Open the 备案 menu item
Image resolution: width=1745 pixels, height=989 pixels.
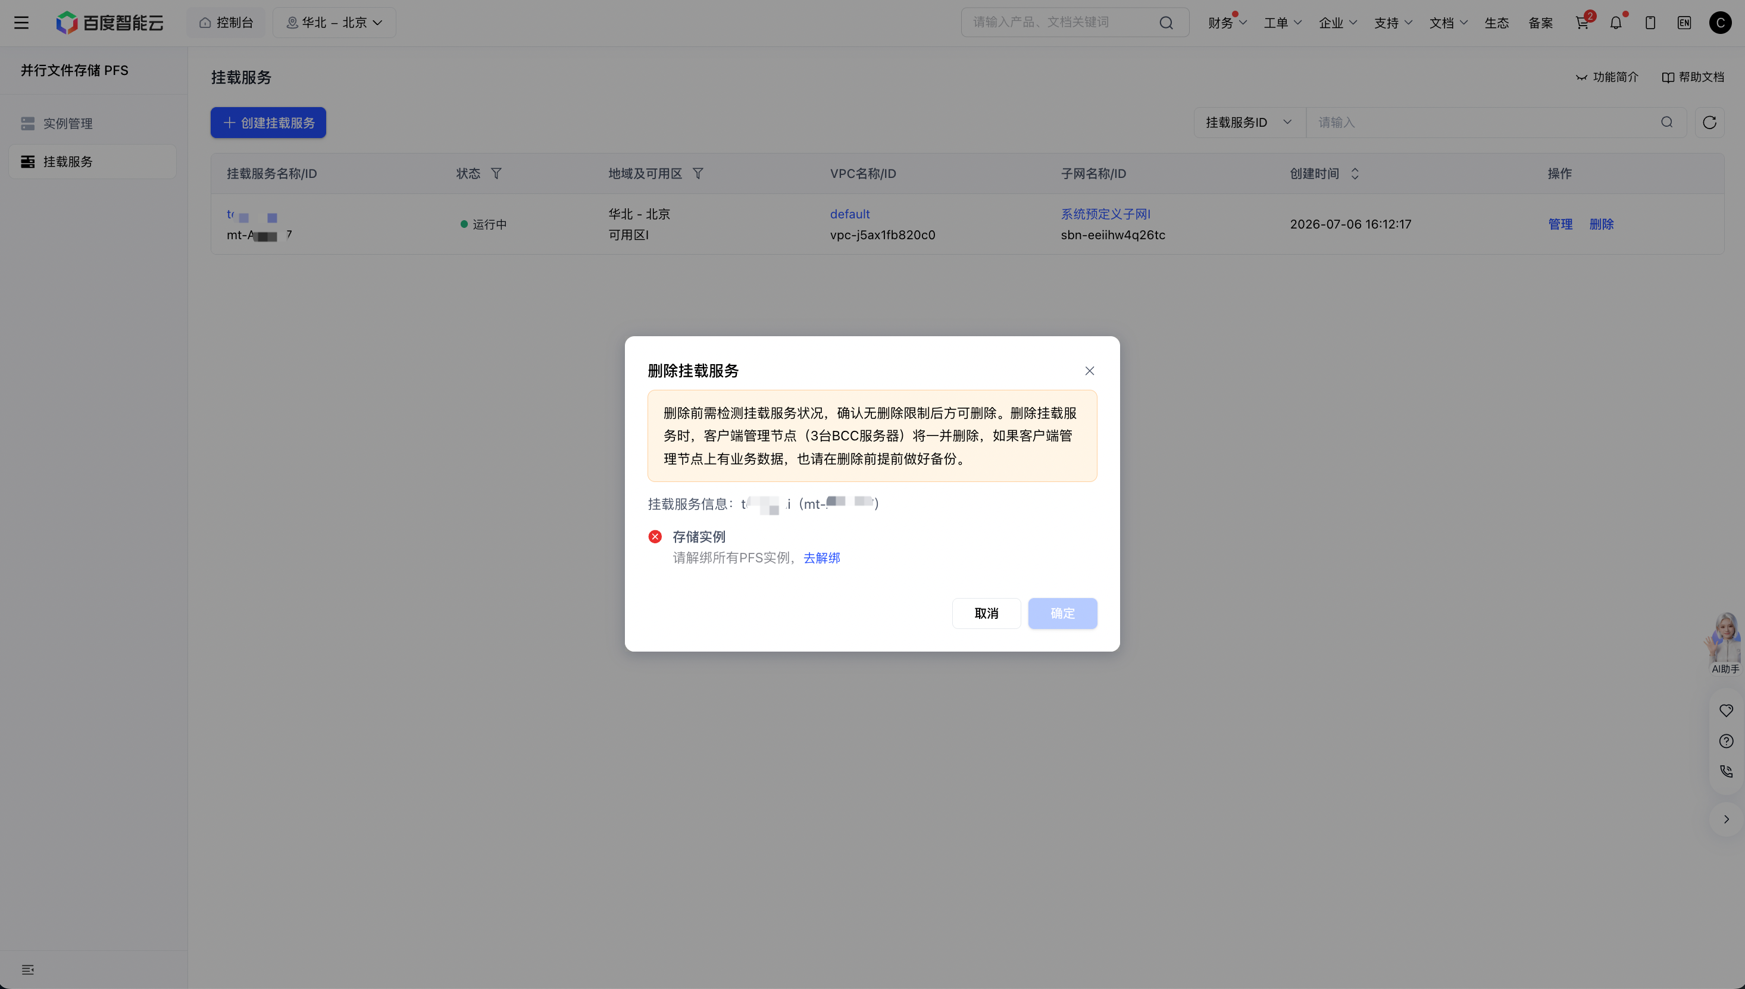point(1540,23)
